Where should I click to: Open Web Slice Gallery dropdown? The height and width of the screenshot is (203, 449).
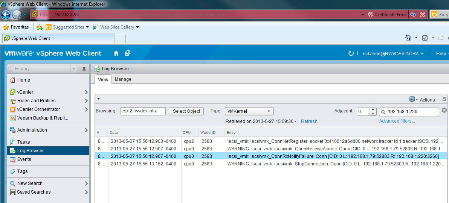116,27
